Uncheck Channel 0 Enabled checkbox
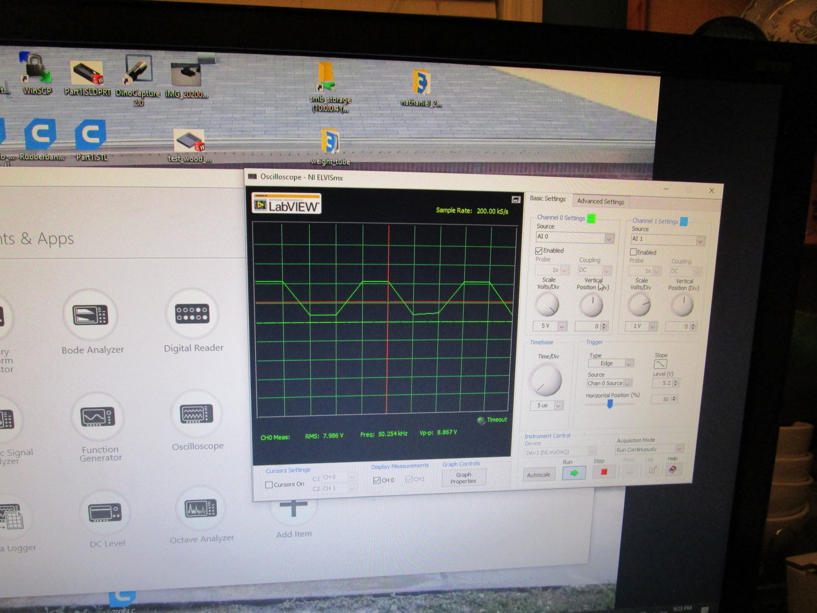 pyautogui.click(x=539, y=251)
